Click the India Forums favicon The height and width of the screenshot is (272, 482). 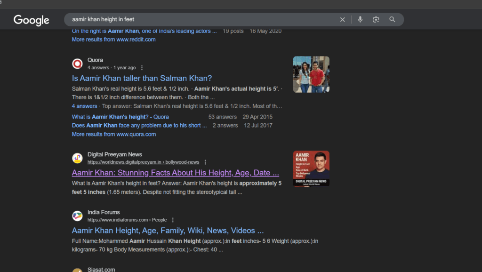[x=77, y=216]
